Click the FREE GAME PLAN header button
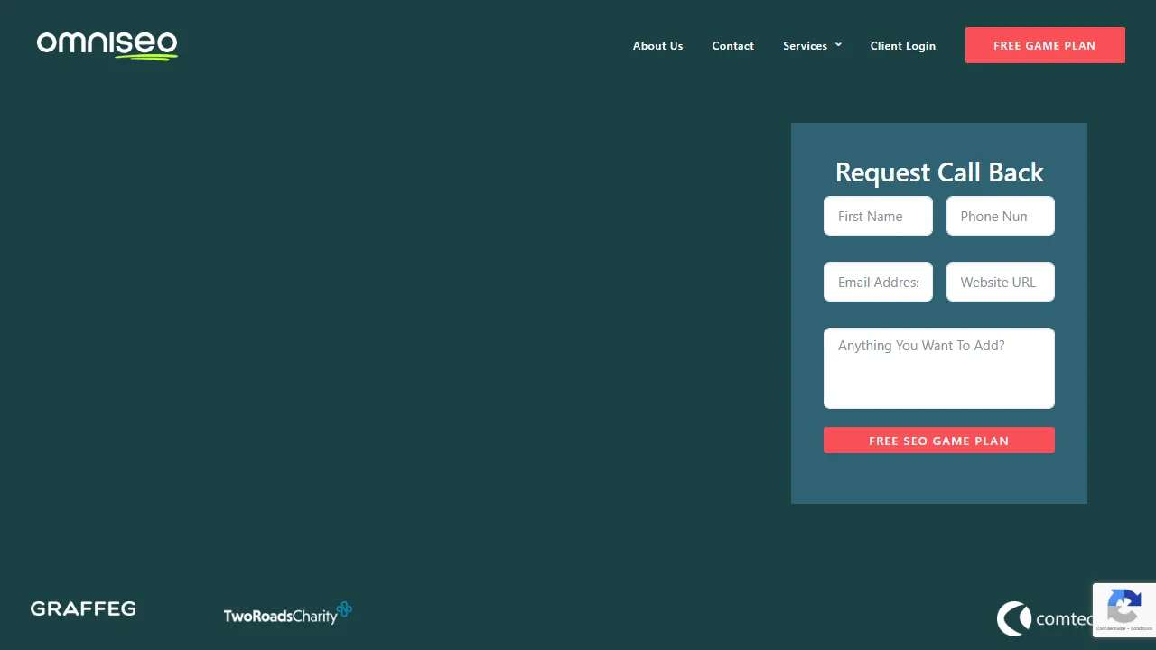This screenshot has width=1156, height=650. coord(1045,45)
